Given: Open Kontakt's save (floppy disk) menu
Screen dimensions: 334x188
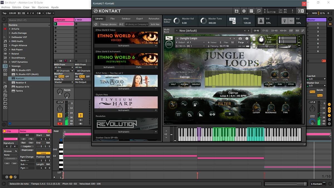Looking at the screenshot, I should (237, 11).
